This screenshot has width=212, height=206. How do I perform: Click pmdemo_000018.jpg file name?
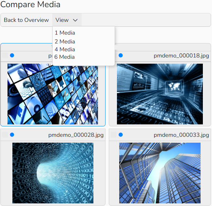click(181, 55)
